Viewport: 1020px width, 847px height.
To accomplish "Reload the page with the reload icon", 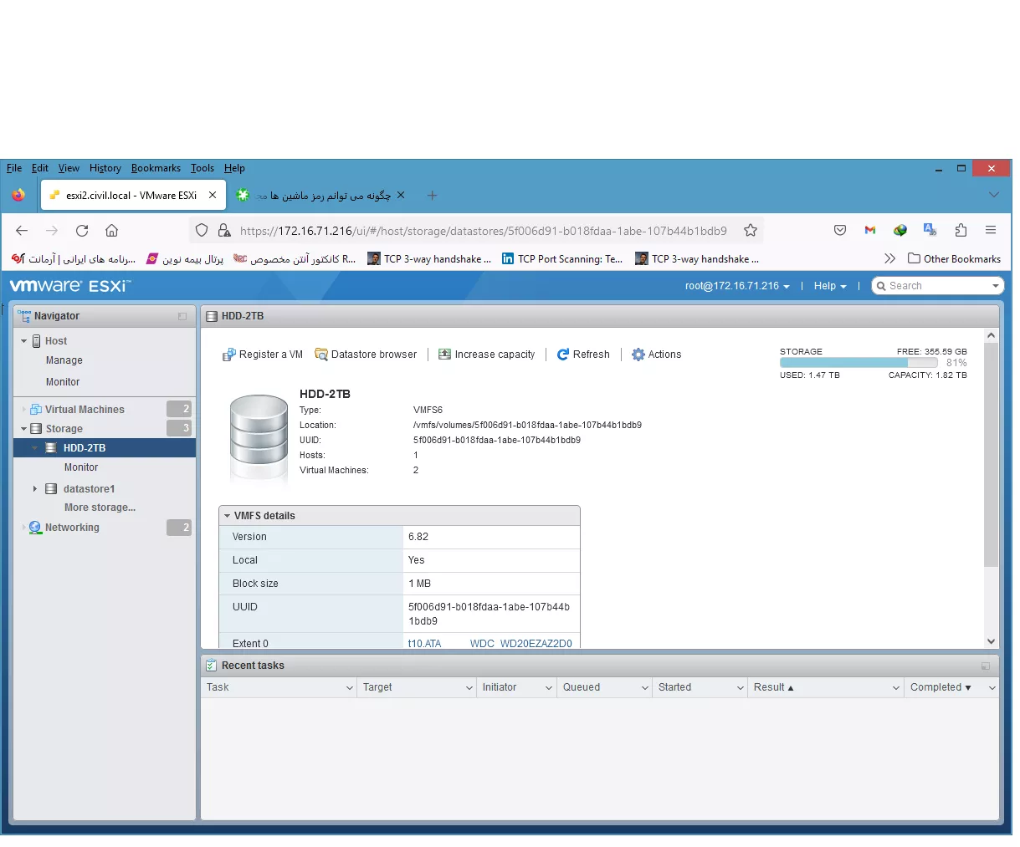I will [x=82, y=231].
